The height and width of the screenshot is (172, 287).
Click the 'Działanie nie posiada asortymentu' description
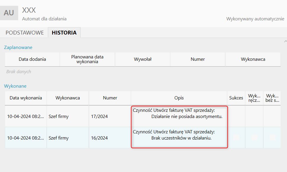pyautogui.click(x=186, y=117)
